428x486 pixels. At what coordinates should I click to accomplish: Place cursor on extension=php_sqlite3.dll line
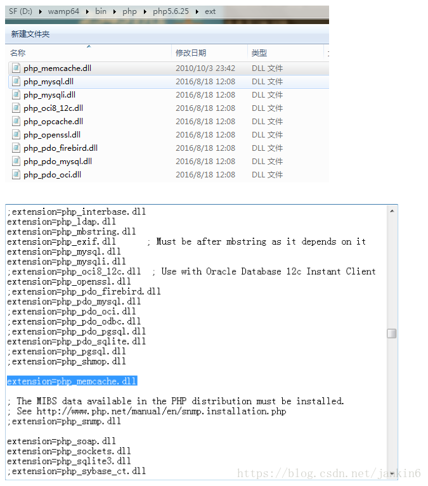coord(69,461)
